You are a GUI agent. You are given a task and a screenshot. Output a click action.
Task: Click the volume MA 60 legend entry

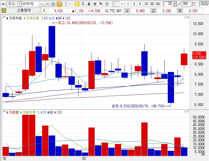(50, 112)
